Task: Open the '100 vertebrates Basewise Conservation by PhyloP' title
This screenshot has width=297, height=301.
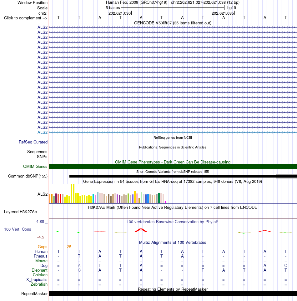Action: [x=173, y=222]
